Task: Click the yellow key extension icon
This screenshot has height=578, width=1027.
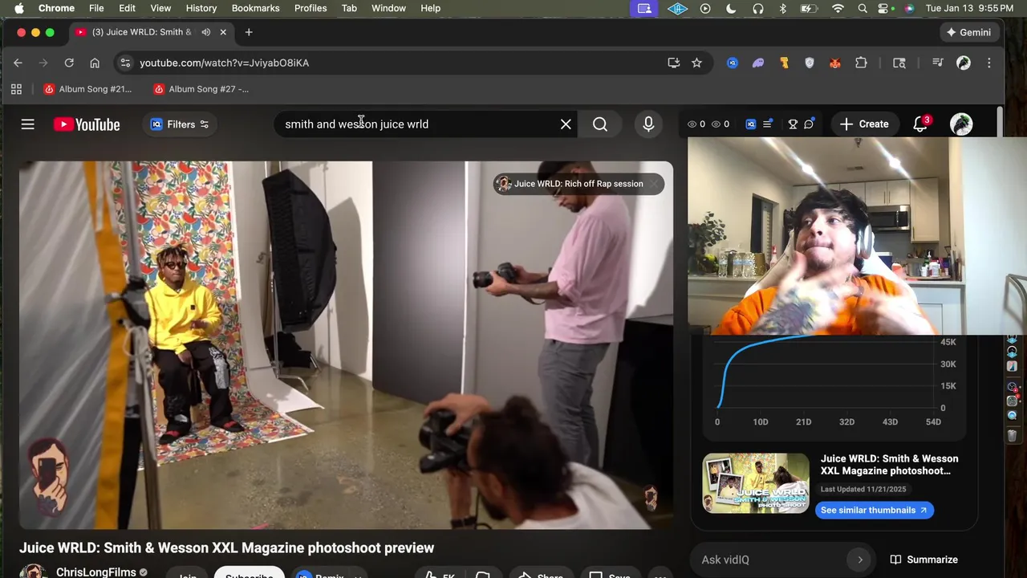Action: coord(784,63)
